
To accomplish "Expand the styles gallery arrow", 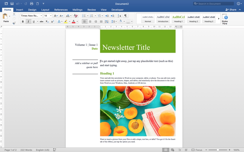I will pos(219,18).
